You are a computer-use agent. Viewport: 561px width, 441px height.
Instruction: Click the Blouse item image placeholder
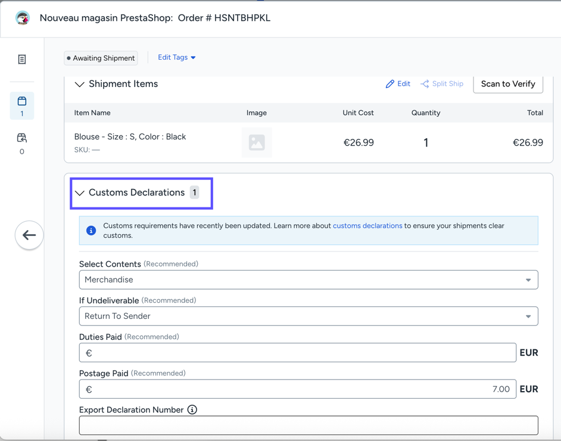pyautogui.click(x=257, y=142)
